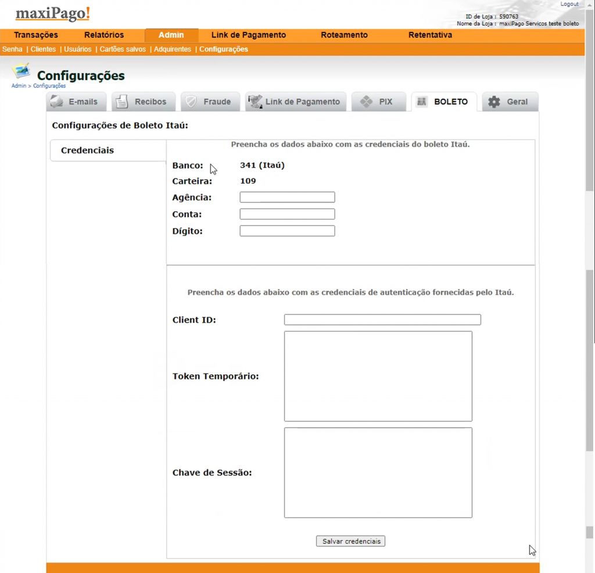
Task: Click the store name maxiPago Servicos teste boleto
Action: click(539, 23)
